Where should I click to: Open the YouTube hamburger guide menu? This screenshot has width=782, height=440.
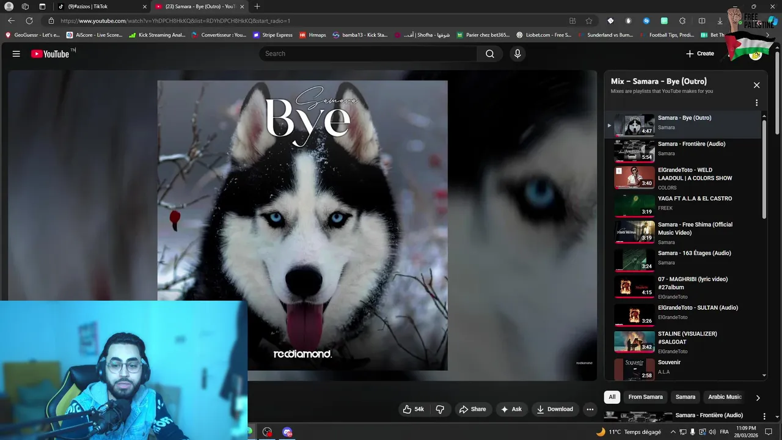tap(16, 54)
